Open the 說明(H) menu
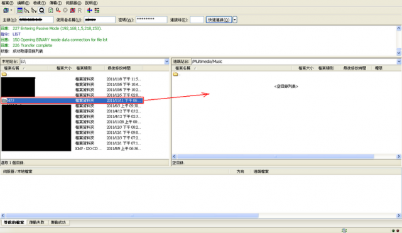402x233 pixels. tap(91, 3)
